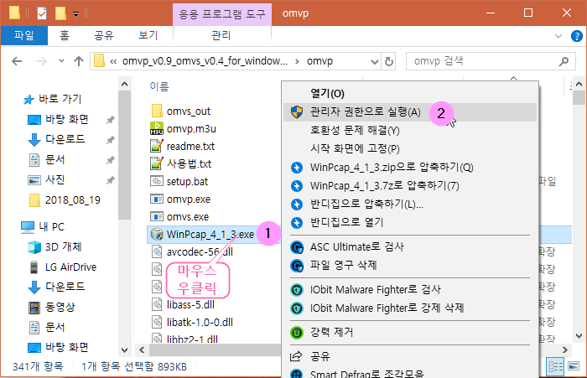Select 내 PC in the navigation pane
The width and height of the screenshot is (587, 378).
tap(52, 227)
